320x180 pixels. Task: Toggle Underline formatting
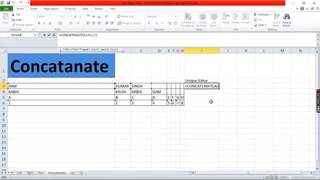coord(50,23)
